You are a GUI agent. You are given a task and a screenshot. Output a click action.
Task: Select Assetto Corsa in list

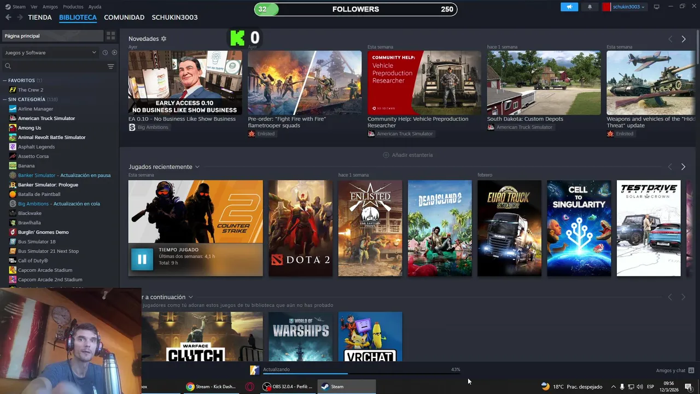[x=33, y=156]
